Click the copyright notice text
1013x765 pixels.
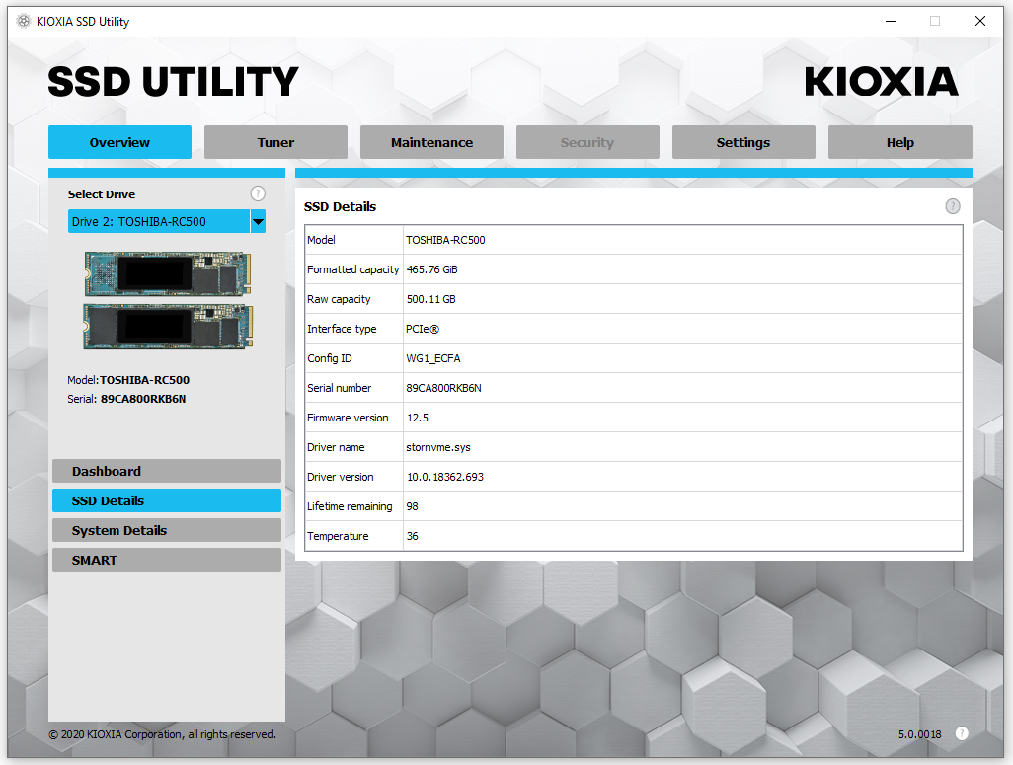tap(162, 734)
